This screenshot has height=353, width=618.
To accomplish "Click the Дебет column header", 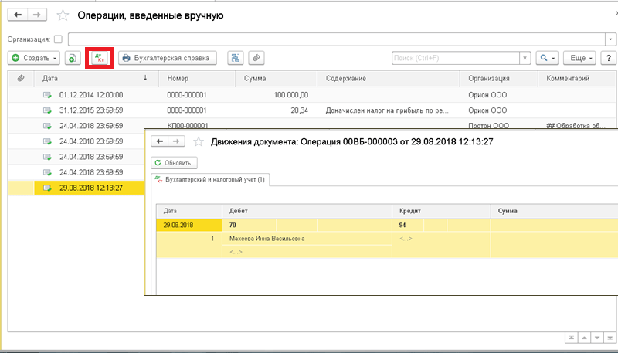I will pos(307,211).
